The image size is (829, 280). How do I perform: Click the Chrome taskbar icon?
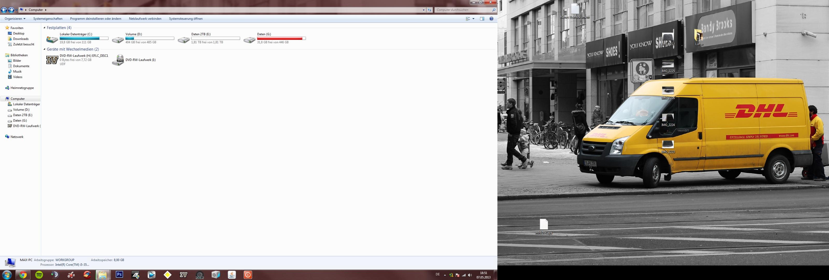point(23,275)
